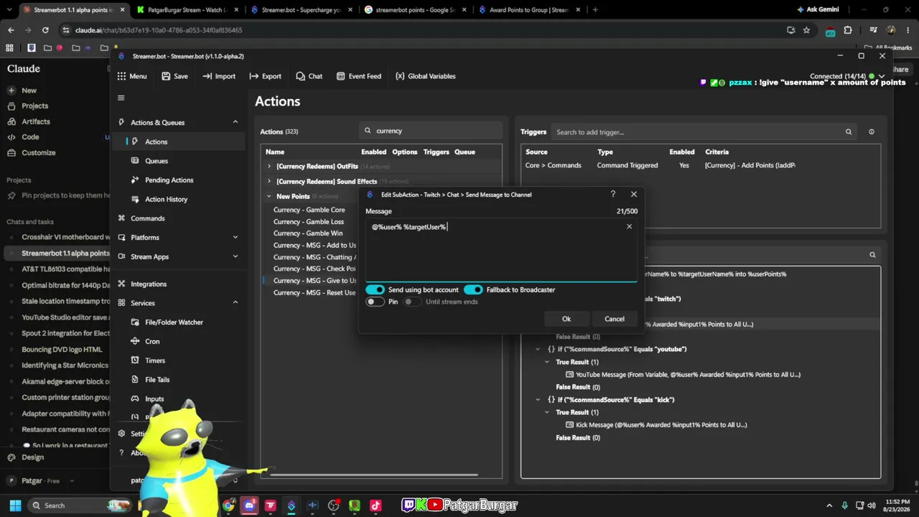
Task: Open Global Variables
Action: 425,76
